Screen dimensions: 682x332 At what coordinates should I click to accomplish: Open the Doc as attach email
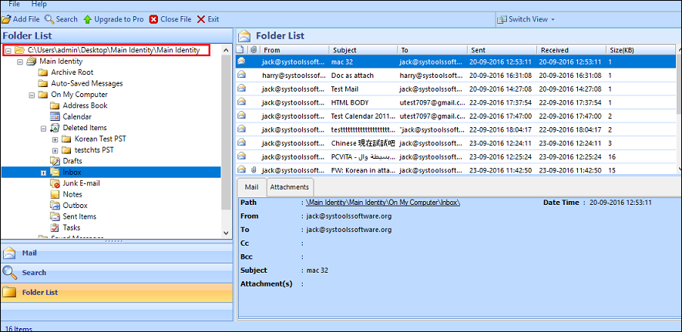[x=456, y=75]
